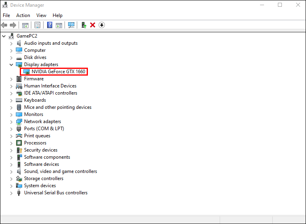Open the Action menu

tap(23, 15)
